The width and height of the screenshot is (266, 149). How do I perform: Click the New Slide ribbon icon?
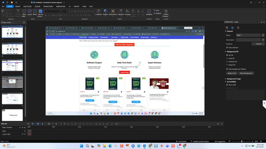[x=24, y=11]
